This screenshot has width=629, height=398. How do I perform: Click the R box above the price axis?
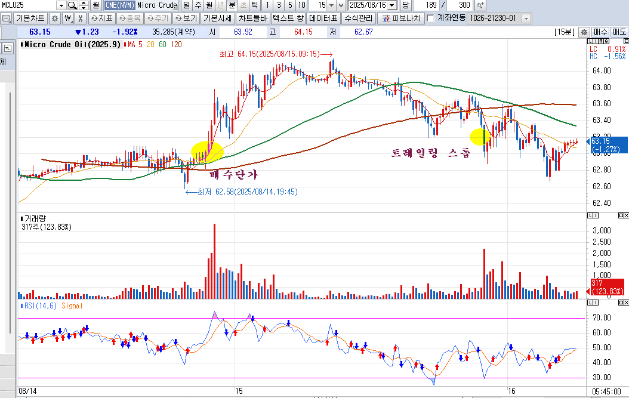tap(600, 41)
